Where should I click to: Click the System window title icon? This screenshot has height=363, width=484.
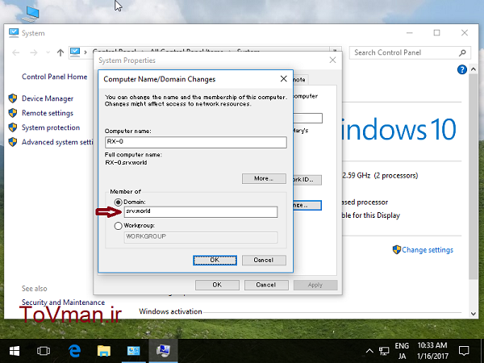[14, 33]
